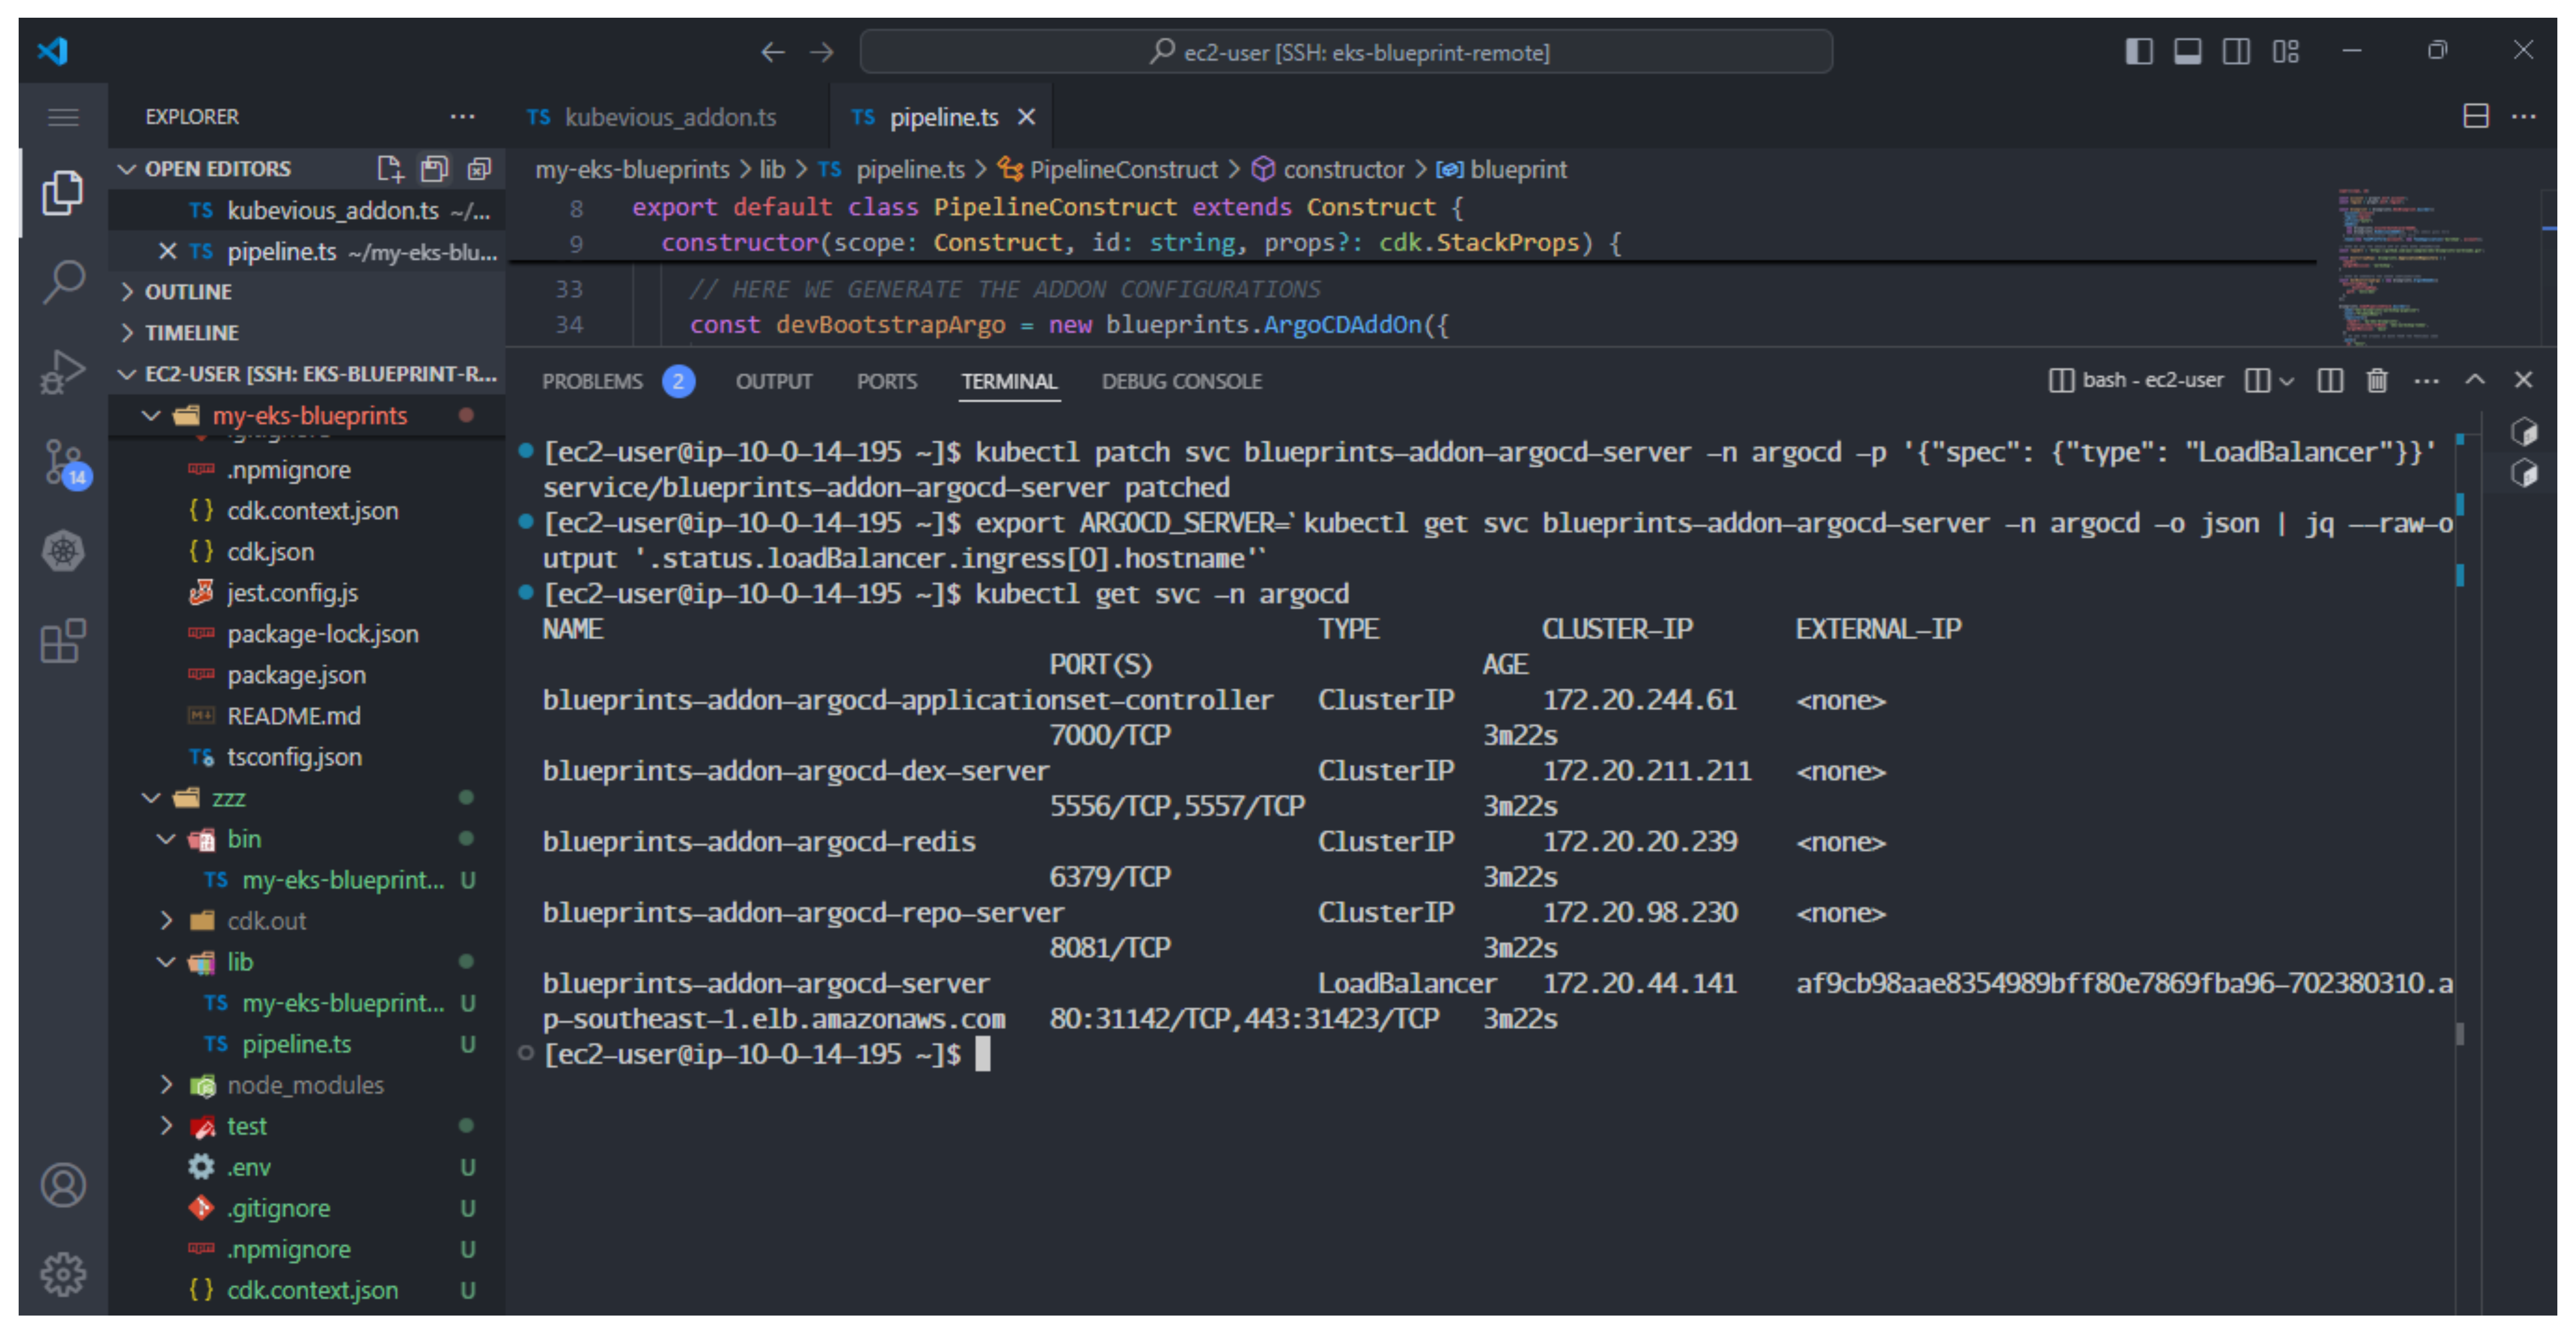Click PipelineConstruct in the breadcrumb
Viewport: 2576px width, 1337px height.
[x=1123, y=170]
